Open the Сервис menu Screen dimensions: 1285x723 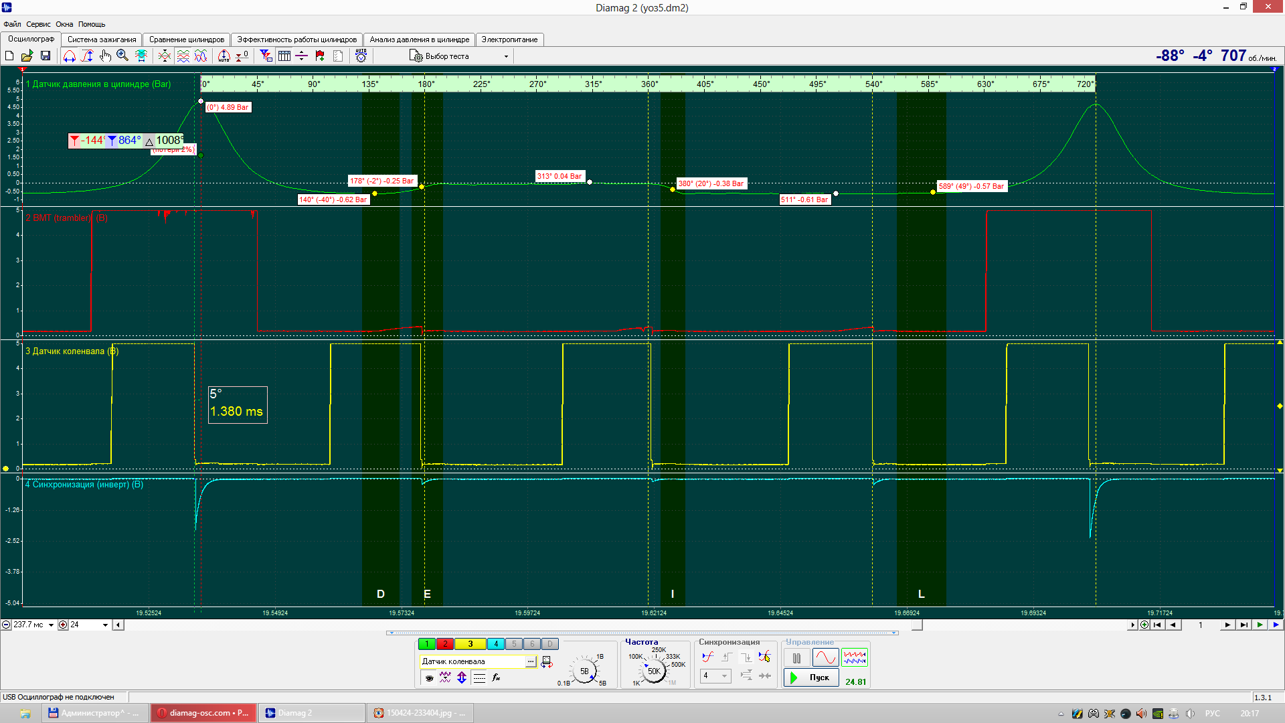(x=38, y=24)
